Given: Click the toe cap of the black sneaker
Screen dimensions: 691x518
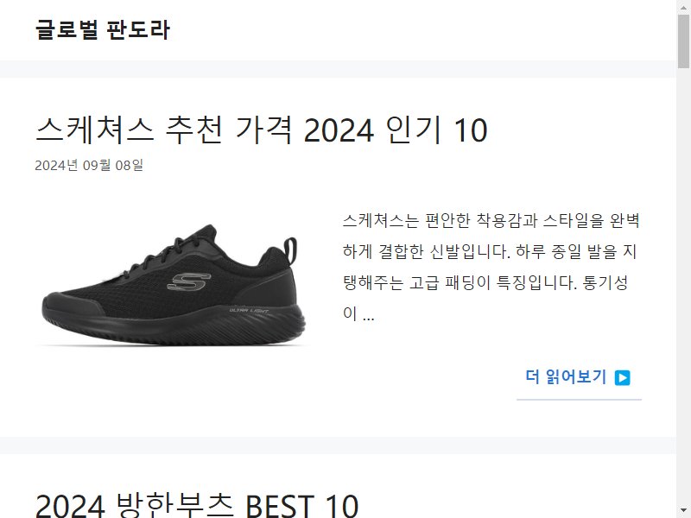Looking at the screenshot, I should pyautogui.click(x=71, y=304).
